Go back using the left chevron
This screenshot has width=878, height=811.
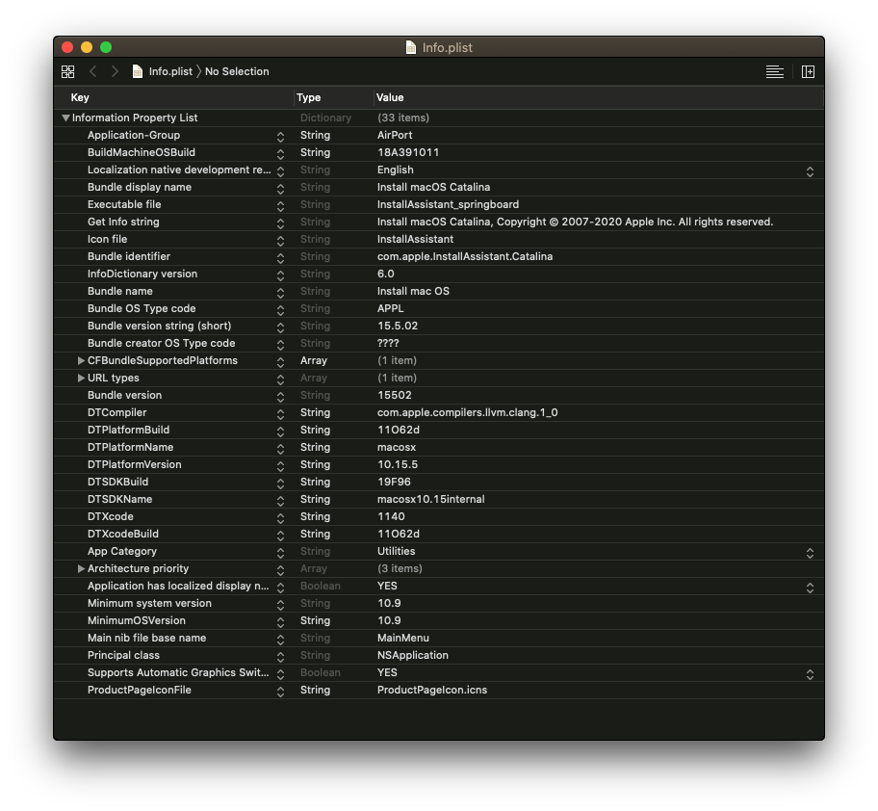[x=93, y=71]
